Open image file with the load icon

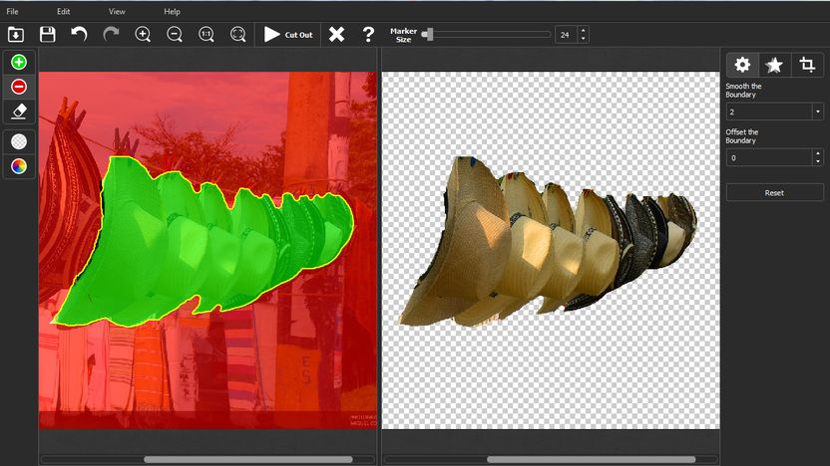click(x=16, y=35)
